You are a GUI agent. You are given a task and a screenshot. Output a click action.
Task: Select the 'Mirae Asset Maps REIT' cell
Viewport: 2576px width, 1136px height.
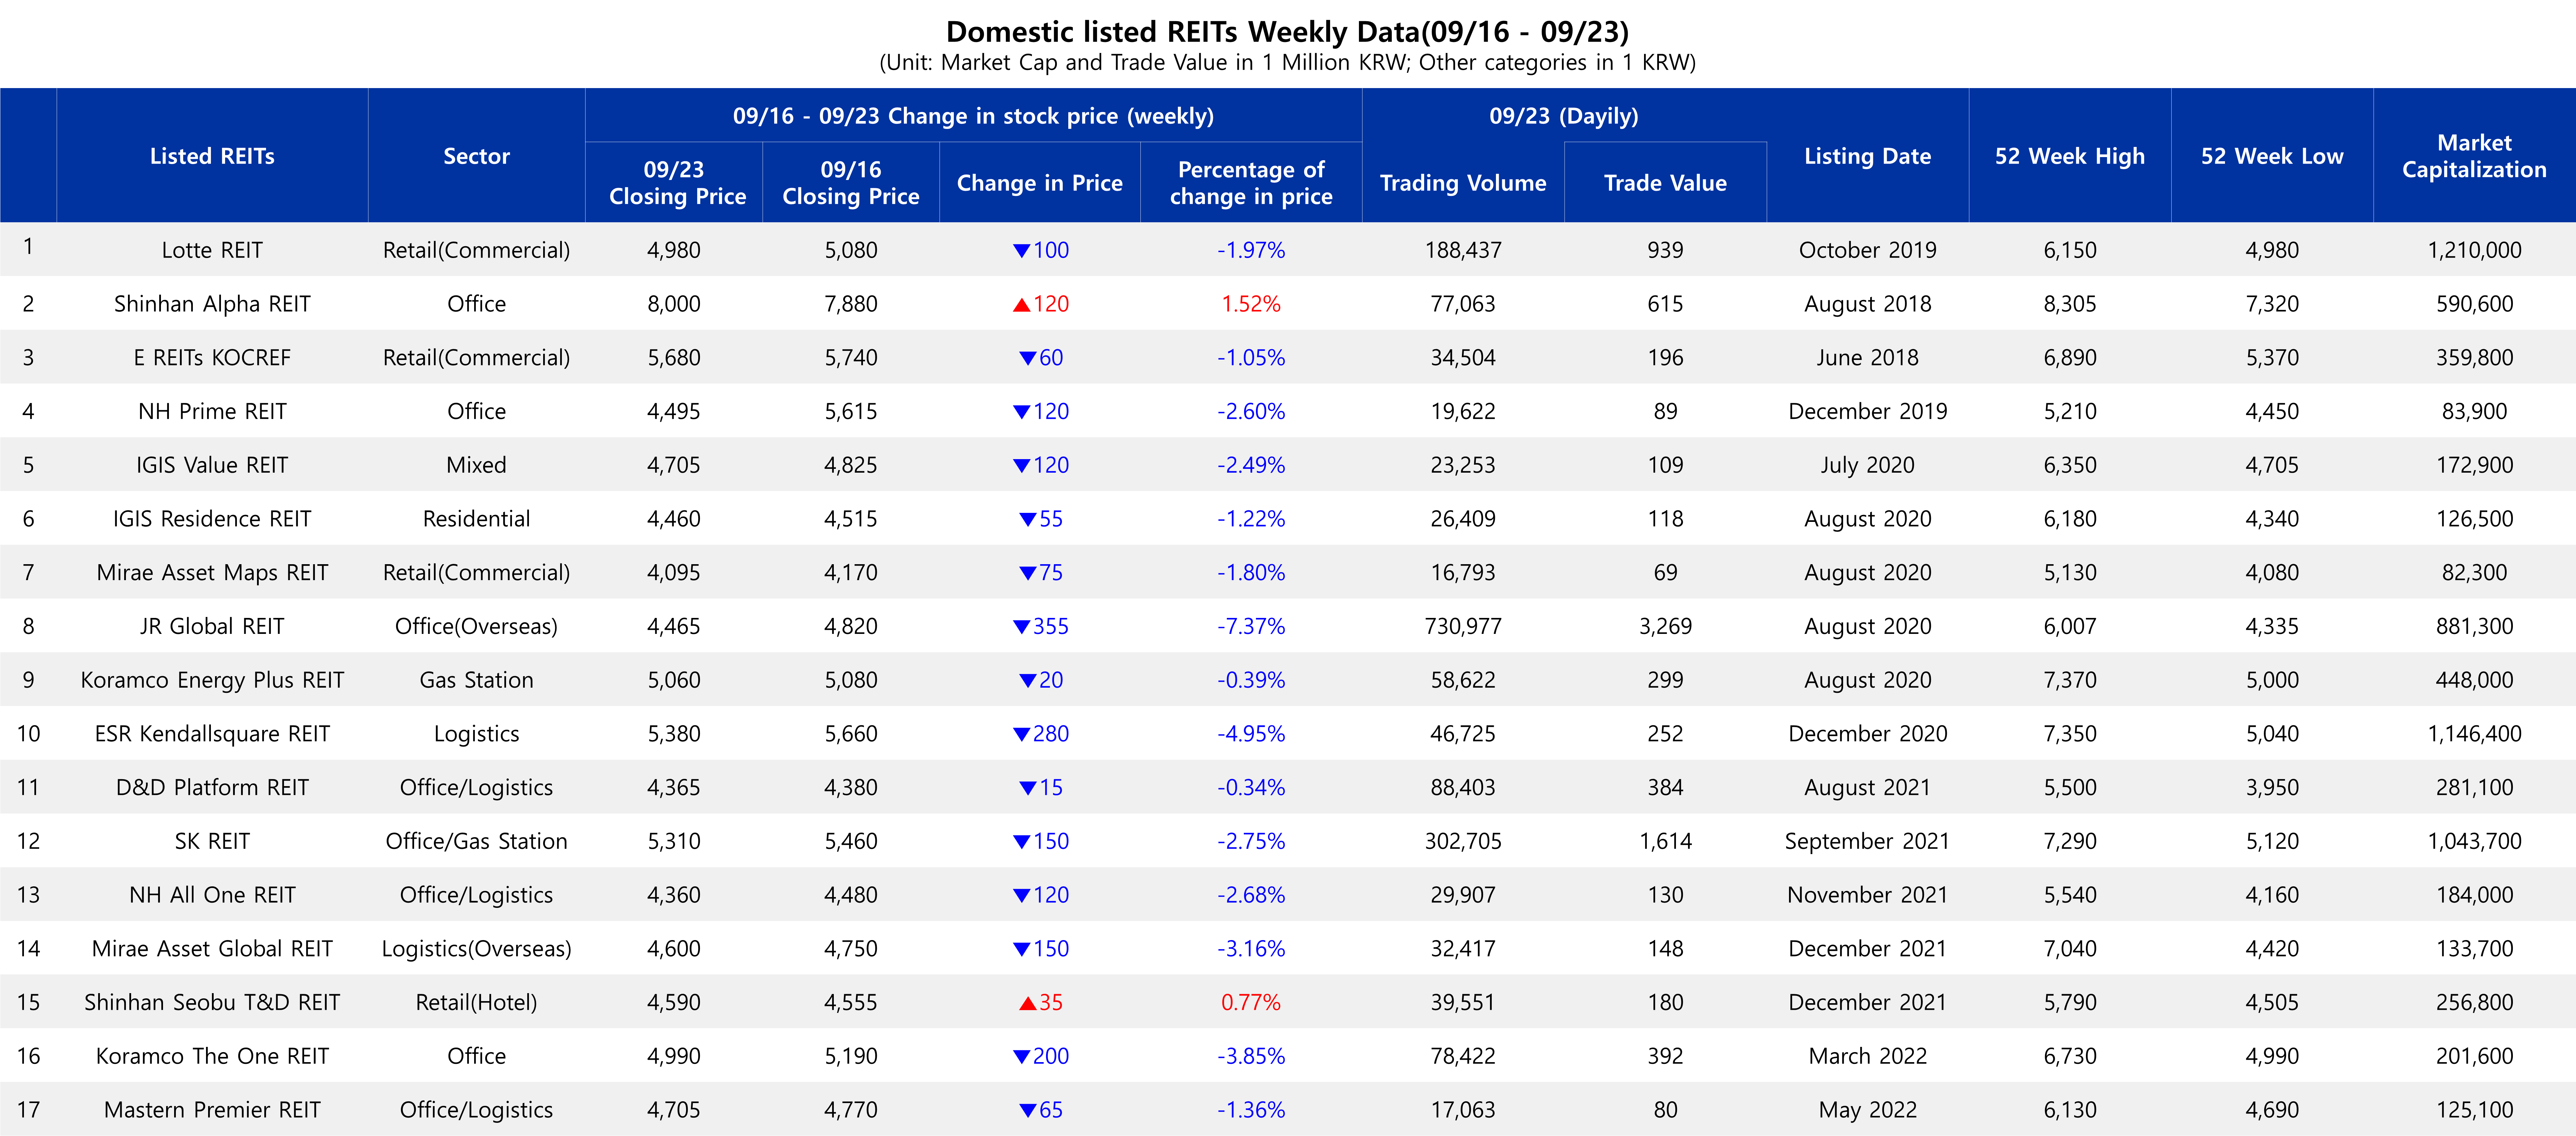point(212,573)
